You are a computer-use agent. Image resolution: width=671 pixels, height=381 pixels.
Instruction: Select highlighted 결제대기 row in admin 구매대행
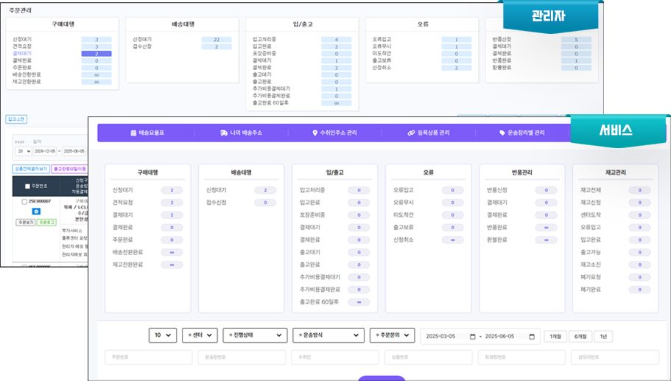62,54
